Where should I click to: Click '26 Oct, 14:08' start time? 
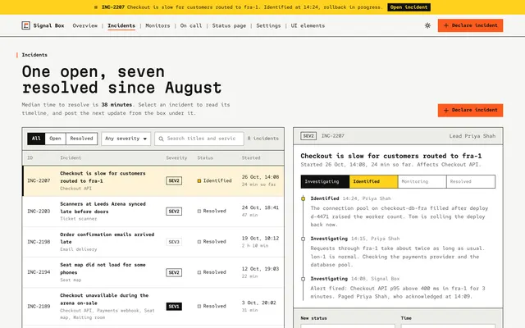(260, 177)
